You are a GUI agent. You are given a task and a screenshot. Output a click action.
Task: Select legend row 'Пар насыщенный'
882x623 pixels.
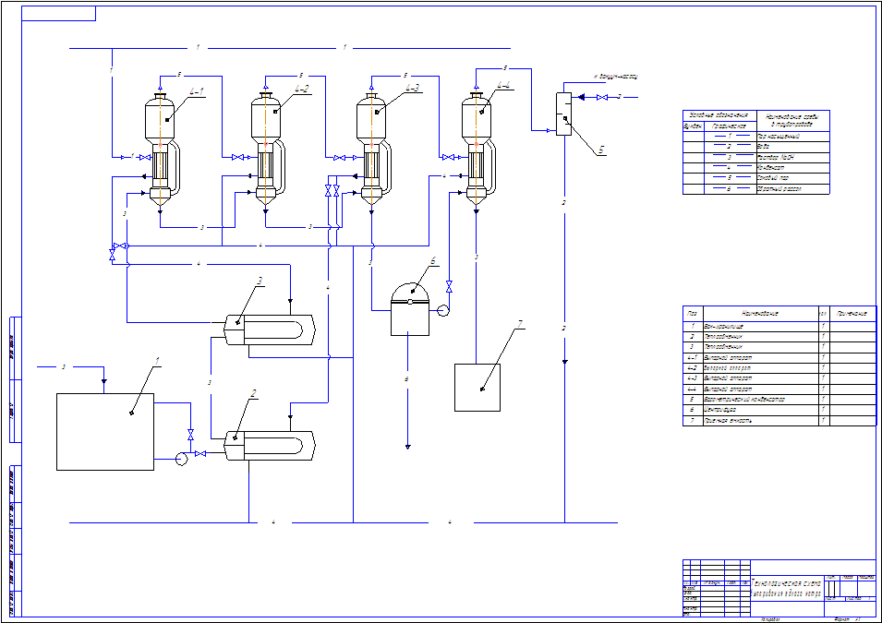click(x=756, y=136)
